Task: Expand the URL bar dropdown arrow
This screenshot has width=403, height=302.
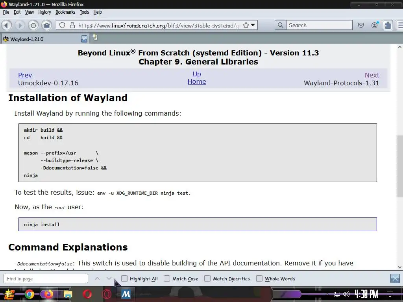Action: click(253, 25)
